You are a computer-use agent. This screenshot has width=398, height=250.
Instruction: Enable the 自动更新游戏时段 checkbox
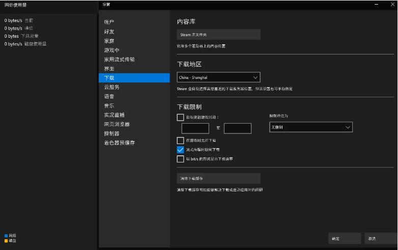(x=180, y=117)
